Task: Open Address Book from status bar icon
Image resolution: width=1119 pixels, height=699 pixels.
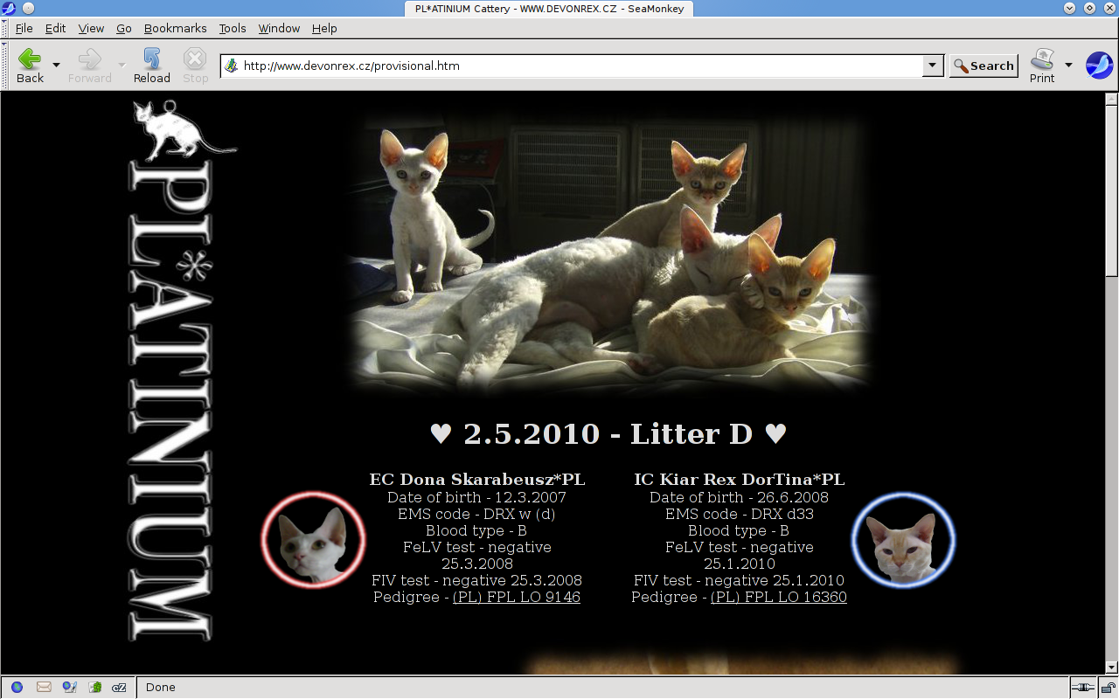Action: pos(95,688)
